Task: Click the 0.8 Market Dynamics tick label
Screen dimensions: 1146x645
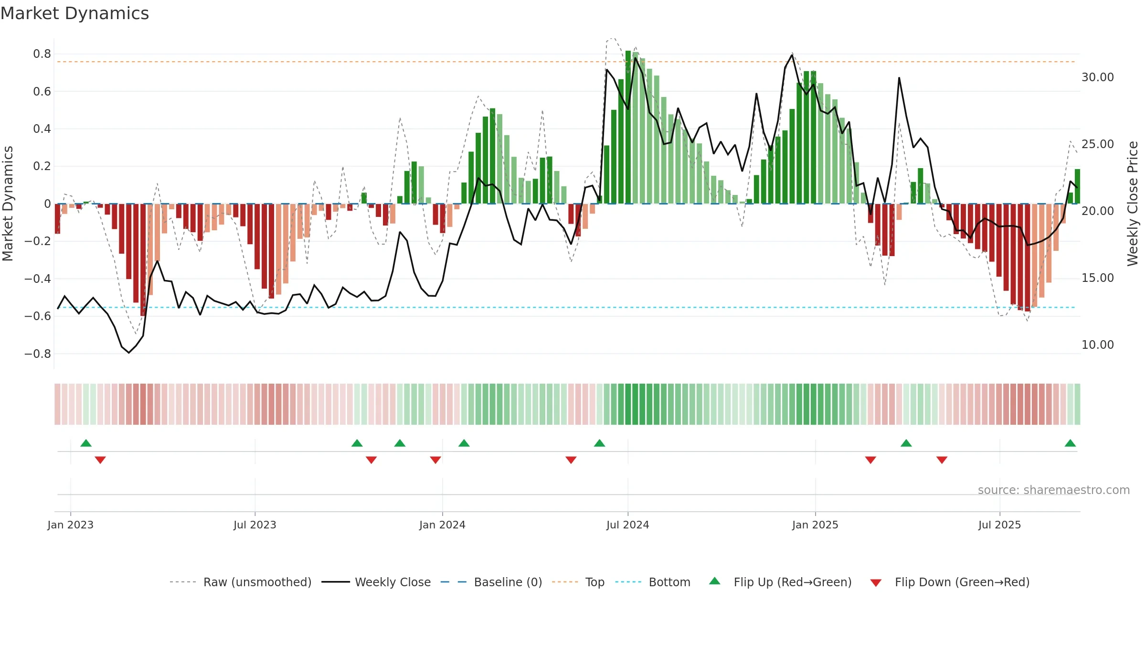Action: [x=42, y=54]
